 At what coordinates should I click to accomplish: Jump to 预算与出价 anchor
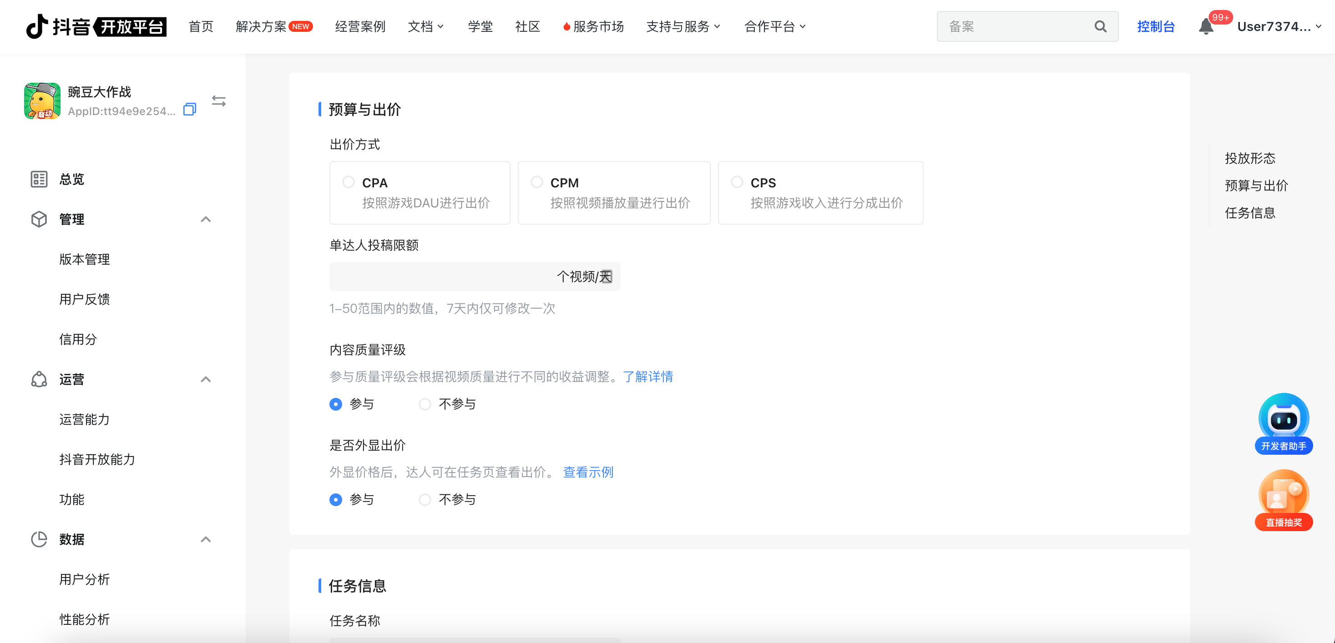(1256, 186)
